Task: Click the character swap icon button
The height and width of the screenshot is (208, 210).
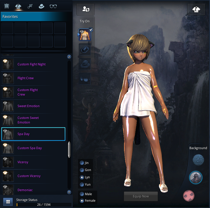Action: pos(85,9)
